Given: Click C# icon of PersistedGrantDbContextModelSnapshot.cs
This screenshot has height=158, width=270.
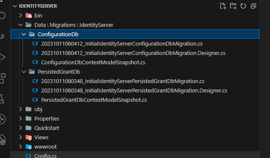Looking at the screenshot, I should coord(35,100).
